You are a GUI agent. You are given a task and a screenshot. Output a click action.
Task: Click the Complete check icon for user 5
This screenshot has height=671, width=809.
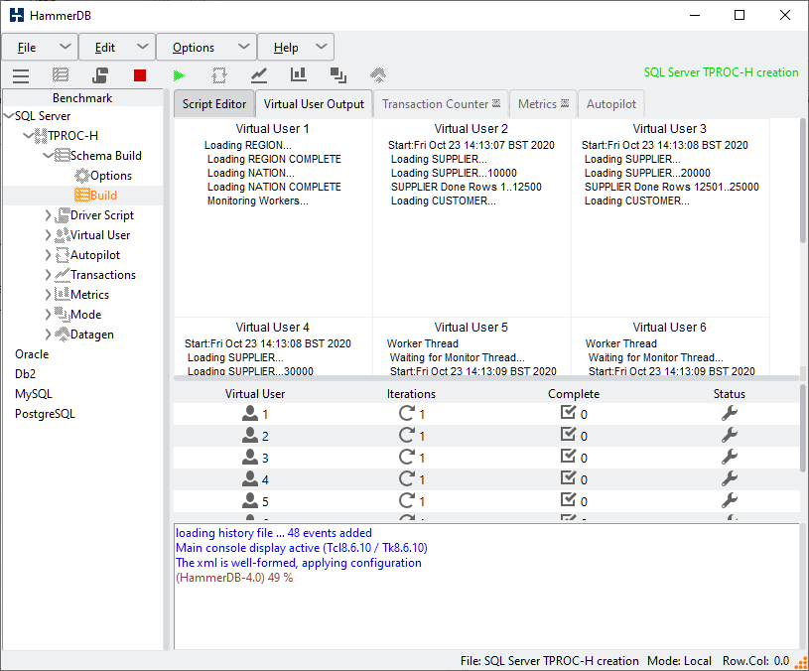click(568, 500)
